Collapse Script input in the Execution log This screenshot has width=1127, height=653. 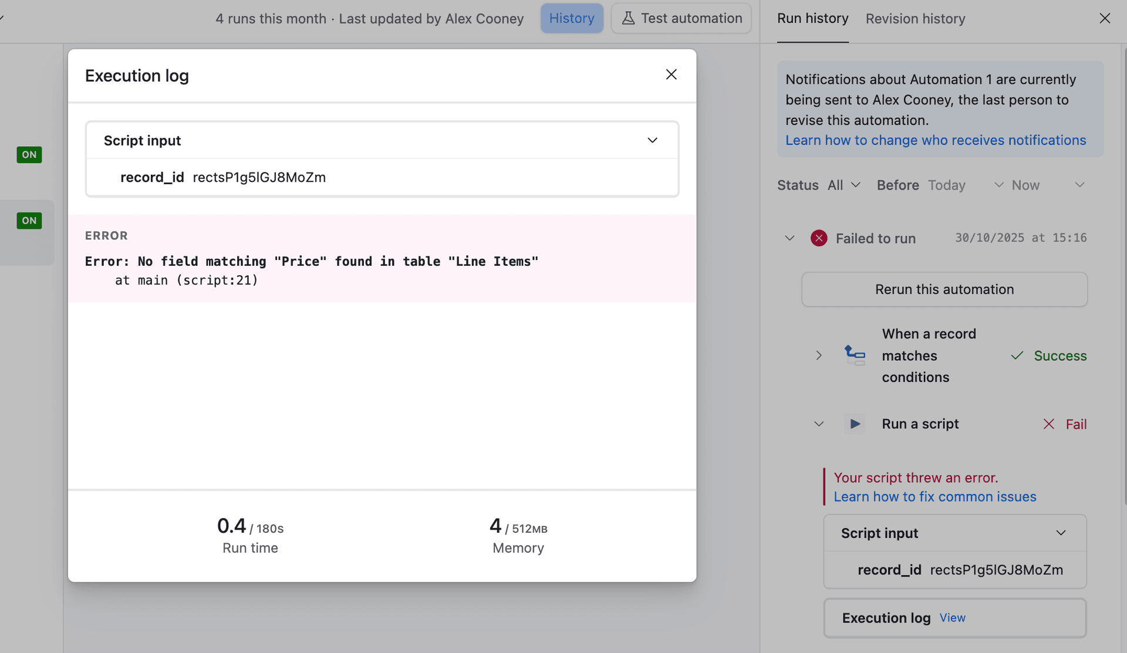tap(652, 140)
